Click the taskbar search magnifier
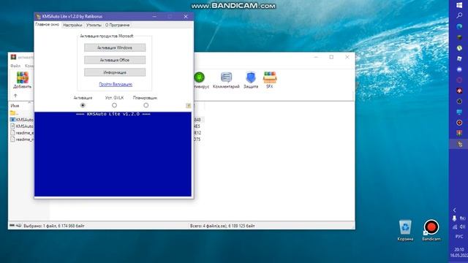This screenshot has height=263, width=468. point(459,15)
